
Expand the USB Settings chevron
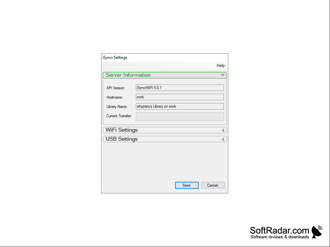[x=223, y=139]
